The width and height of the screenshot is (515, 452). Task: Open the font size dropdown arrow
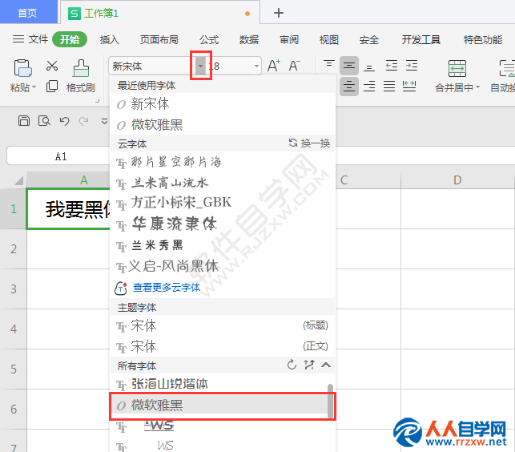(256, 66)
